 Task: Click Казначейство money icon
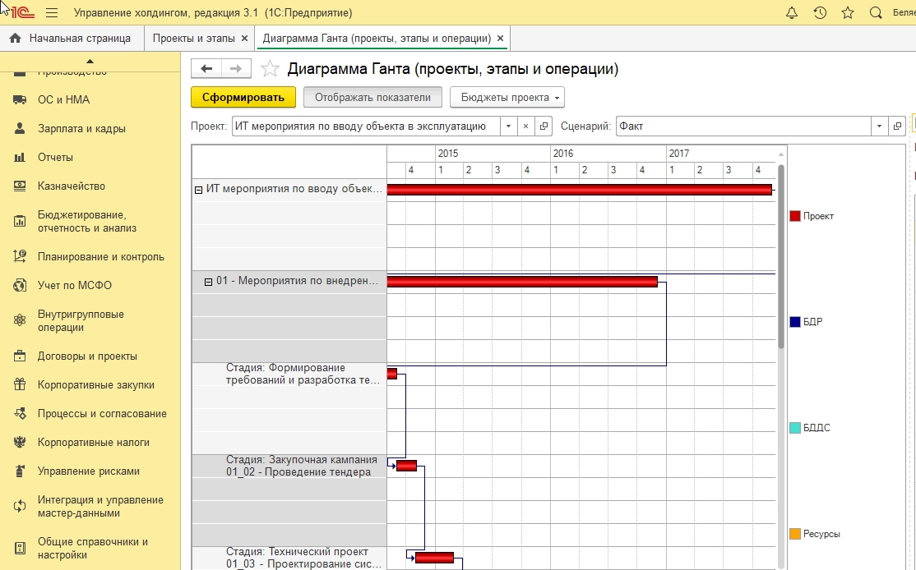click(x=20, y=186)
